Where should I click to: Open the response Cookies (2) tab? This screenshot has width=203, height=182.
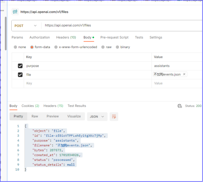[30, 106]
